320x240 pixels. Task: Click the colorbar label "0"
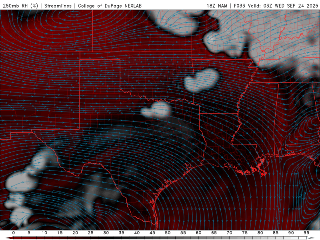pos(14,233)
